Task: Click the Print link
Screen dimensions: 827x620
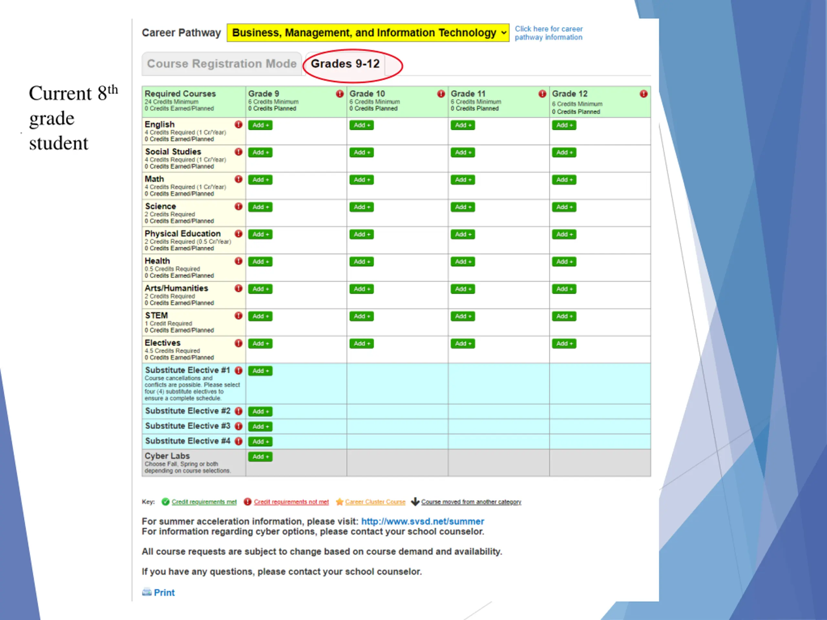Action: [164, 592]
